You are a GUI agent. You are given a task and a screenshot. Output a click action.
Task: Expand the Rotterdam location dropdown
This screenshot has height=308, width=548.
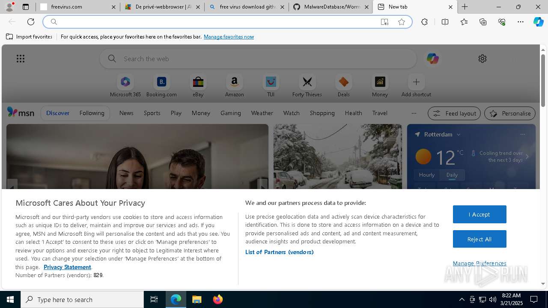[x=458, y=134]
